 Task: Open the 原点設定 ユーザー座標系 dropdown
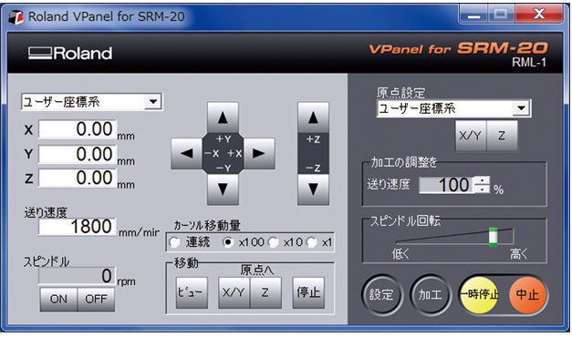(521, 108)
